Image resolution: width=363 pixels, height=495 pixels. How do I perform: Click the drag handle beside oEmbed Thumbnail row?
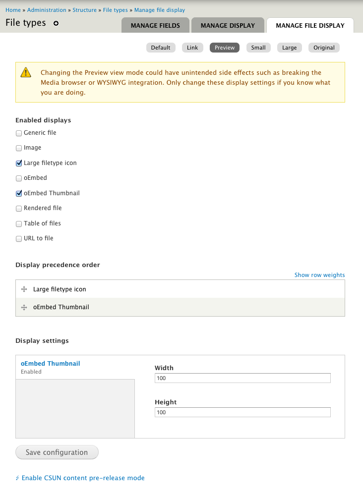(x=24, y=307)
